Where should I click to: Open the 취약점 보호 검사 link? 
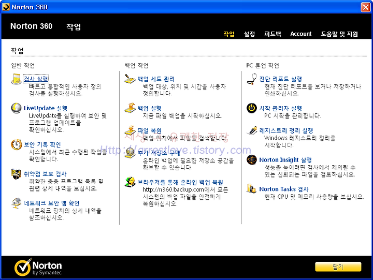tap(45, 174)
